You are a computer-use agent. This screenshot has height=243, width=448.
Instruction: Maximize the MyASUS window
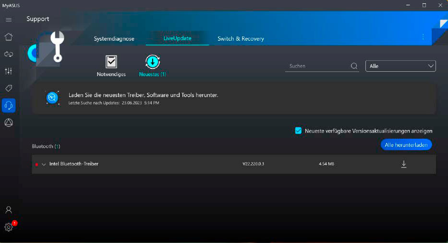click(x=424, y=5)
